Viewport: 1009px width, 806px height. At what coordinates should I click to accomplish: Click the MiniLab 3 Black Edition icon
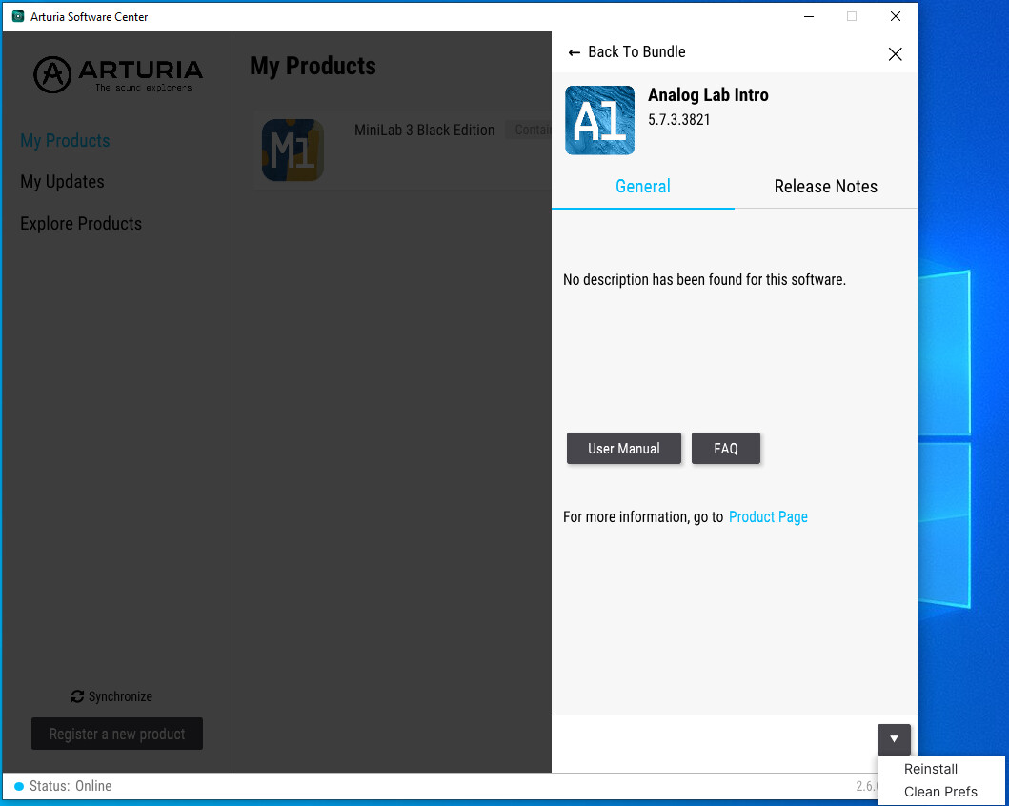pos(293,150)
